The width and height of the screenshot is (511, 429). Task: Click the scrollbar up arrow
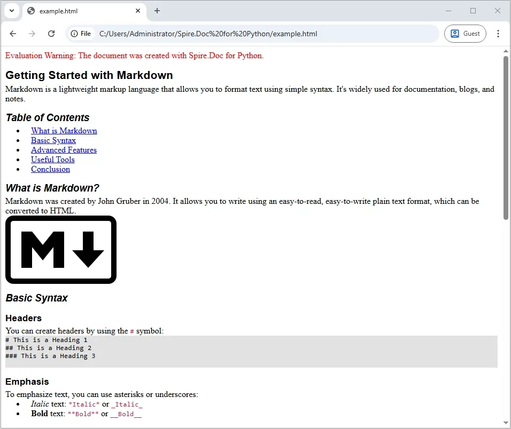pyautogui.click(x=505, y=51)
